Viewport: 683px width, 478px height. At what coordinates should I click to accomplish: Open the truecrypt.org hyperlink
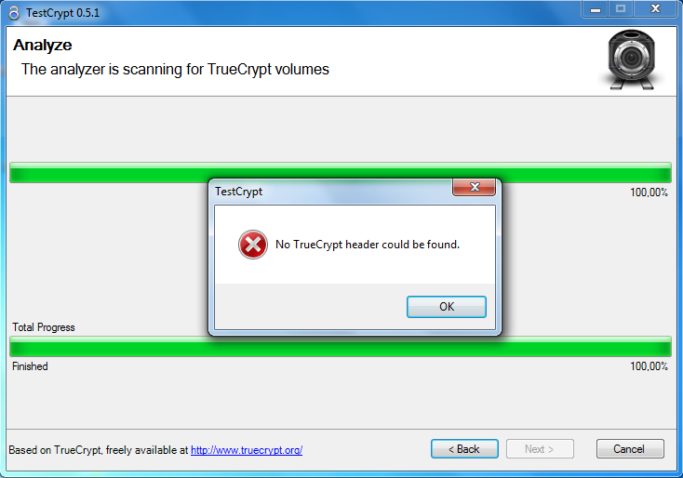[247, 450]
